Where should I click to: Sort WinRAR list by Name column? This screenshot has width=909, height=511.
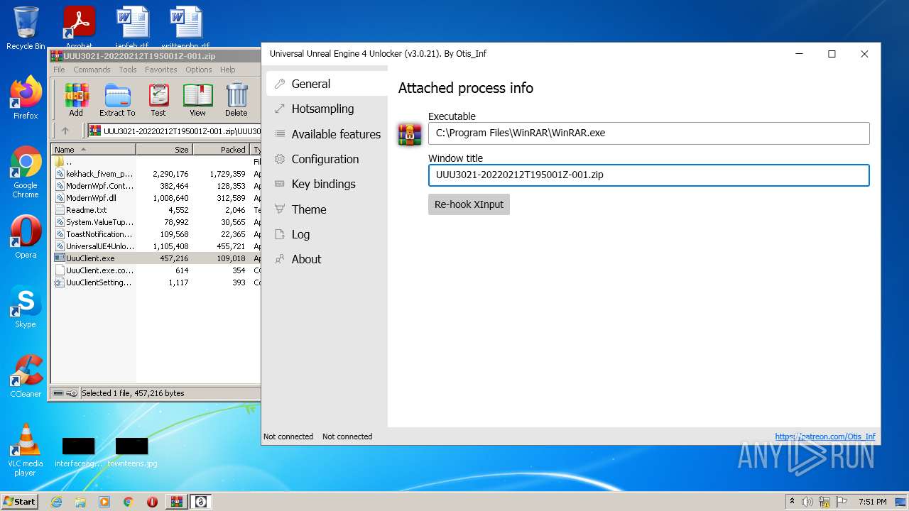[93, 150]
